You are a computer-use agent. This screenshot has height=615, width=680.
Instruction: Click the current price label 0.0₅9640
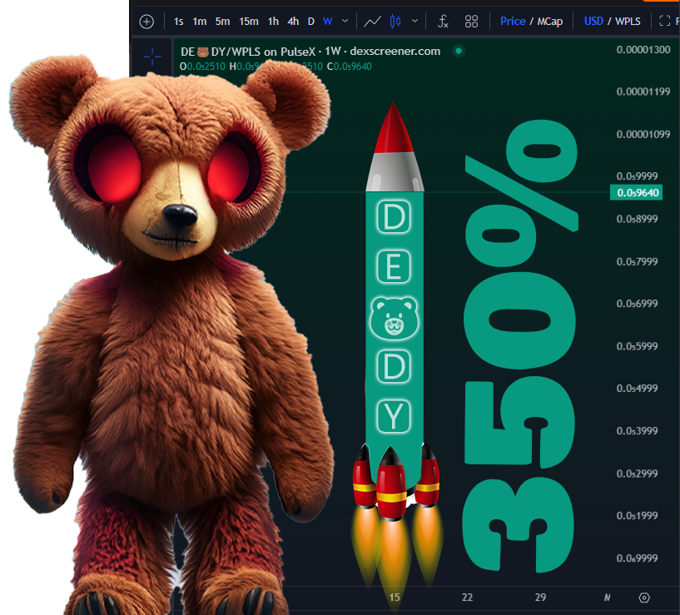(x=636, y=192)
